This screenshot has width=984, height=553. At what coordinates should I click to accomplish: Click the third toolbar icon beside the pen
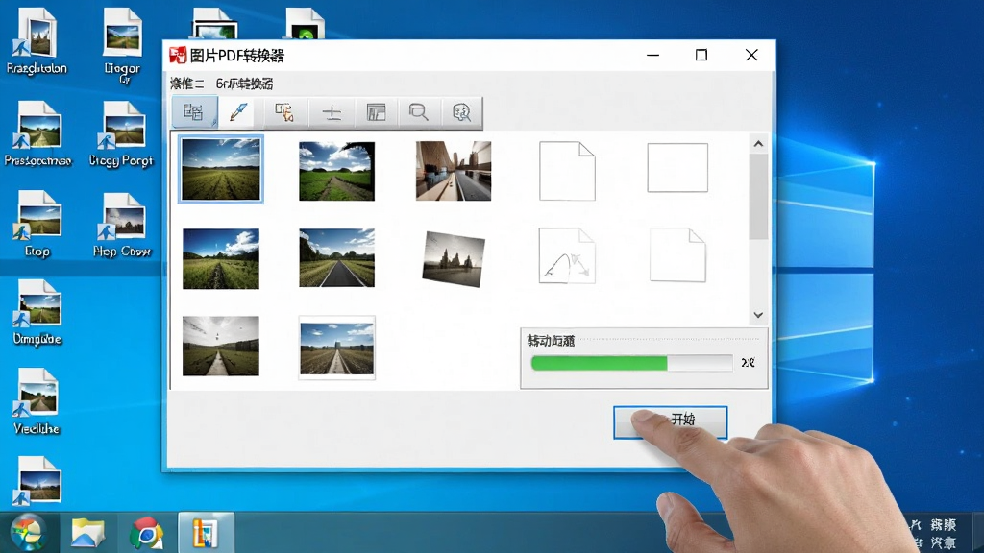(x=284, y=112)
